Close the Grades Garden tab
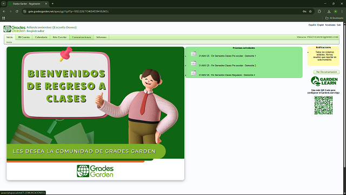This screenshot has height=195, width=346. [x=46, y=4]
